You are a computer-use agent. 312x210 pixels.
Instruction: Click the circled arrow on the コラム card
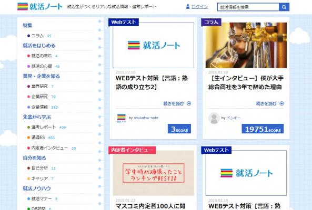(x=281, y=103)
